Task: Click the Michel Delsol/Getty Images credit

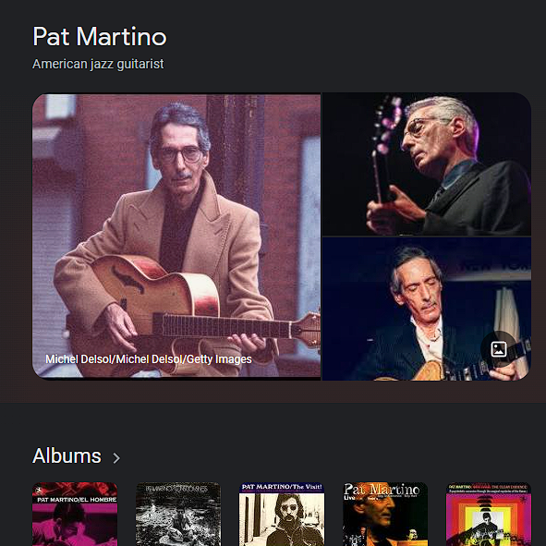Action: pyautogui.click(x=149, y=359)
